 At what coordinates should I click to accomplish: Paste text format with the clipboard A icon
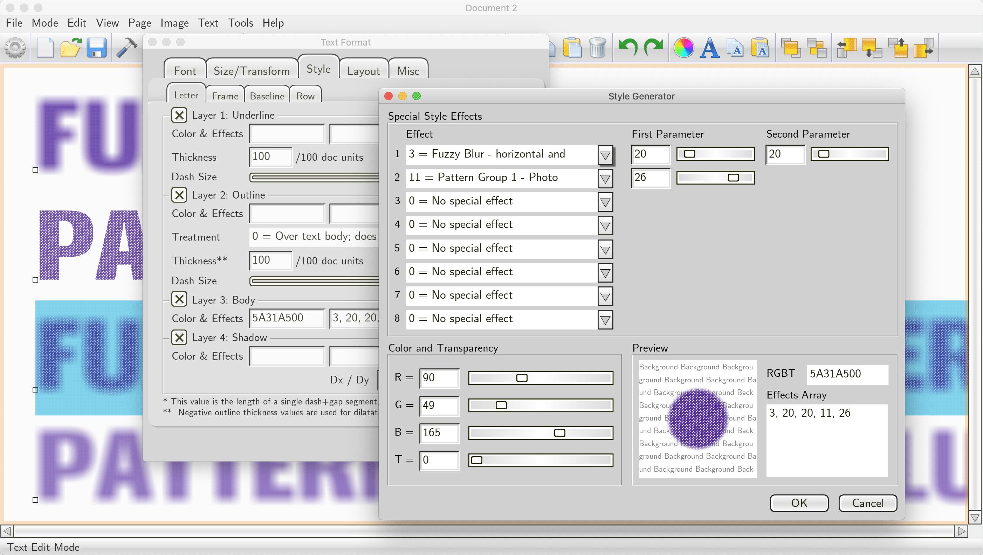coord(760,48)
